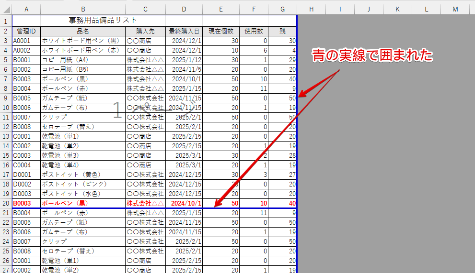Click cell containing C0004
The image size is (475, 273).
[26, 165]
